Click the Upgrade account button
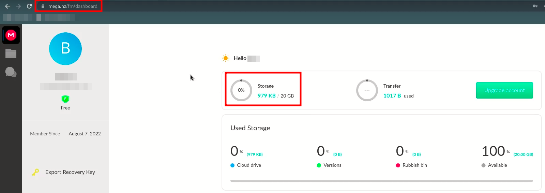This screenshot has width=545, height=193. point(504,90)
